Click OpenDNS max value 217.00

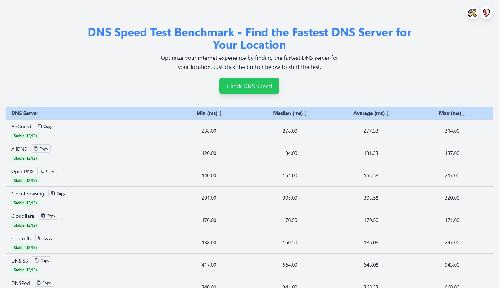[x=452, y=175]
